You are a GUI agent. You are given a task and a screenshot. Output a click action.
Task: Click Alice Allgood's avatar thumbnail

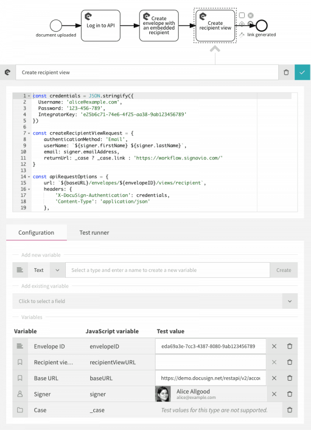[163, 394]
